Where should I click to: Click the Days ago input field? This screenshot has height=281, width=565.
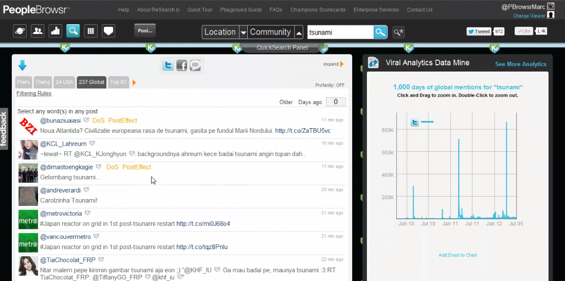coord(336,102)
